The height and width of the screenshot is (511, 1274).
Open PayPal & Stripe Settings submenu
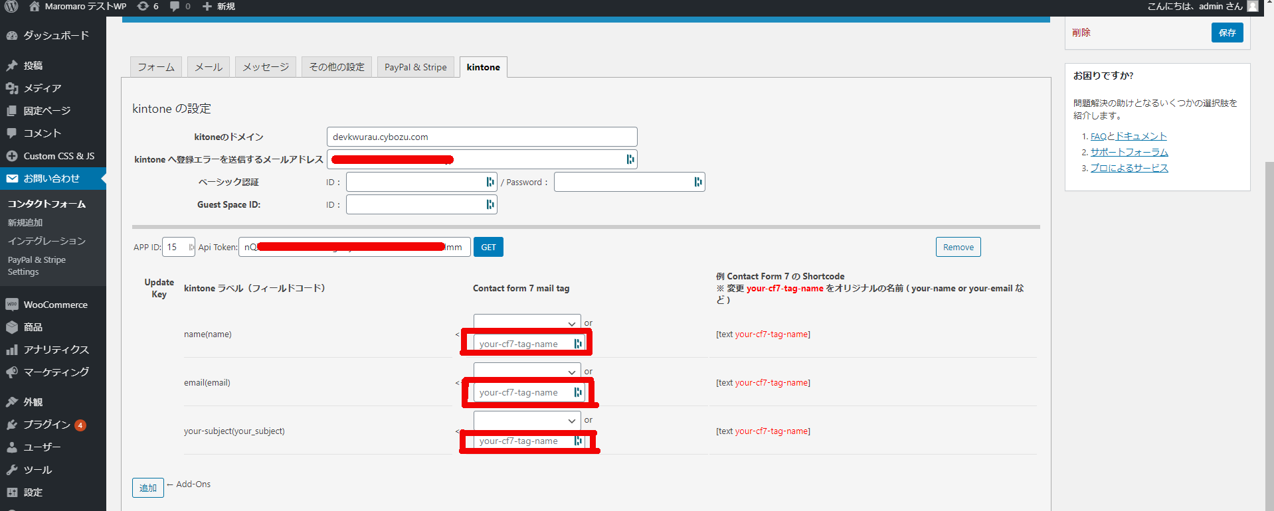point(37,266)
